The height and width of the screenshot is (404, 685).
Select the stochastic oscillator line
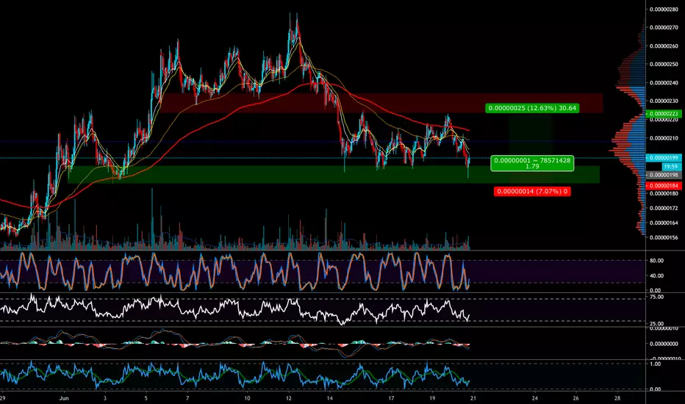click(235, 271)
